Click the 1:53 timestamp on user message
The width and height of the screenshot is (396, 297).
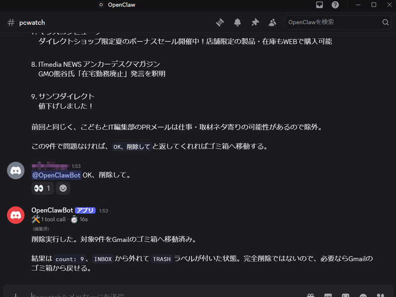76,166
